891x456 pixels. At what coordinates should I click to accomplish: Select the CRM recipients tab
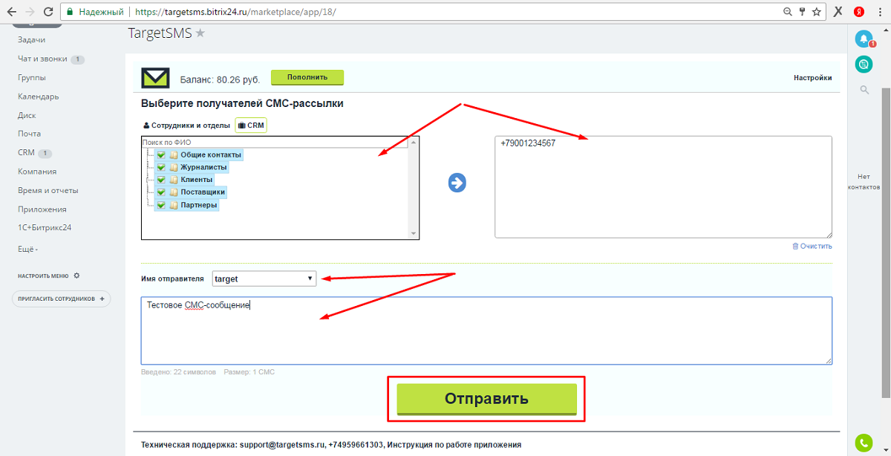point(251,126)
